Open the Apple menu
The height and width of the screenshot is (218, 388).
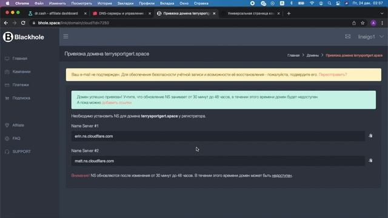point(7,3)
